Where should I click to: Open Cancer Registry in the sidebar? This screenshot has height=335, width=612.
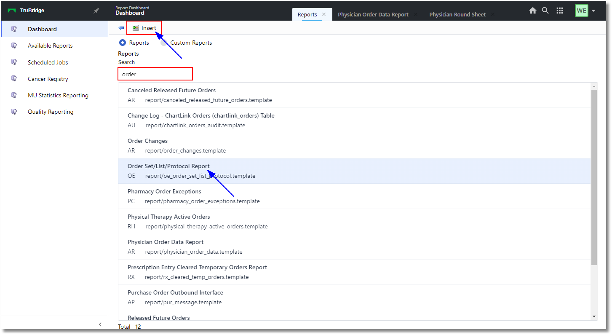(54, 79)
